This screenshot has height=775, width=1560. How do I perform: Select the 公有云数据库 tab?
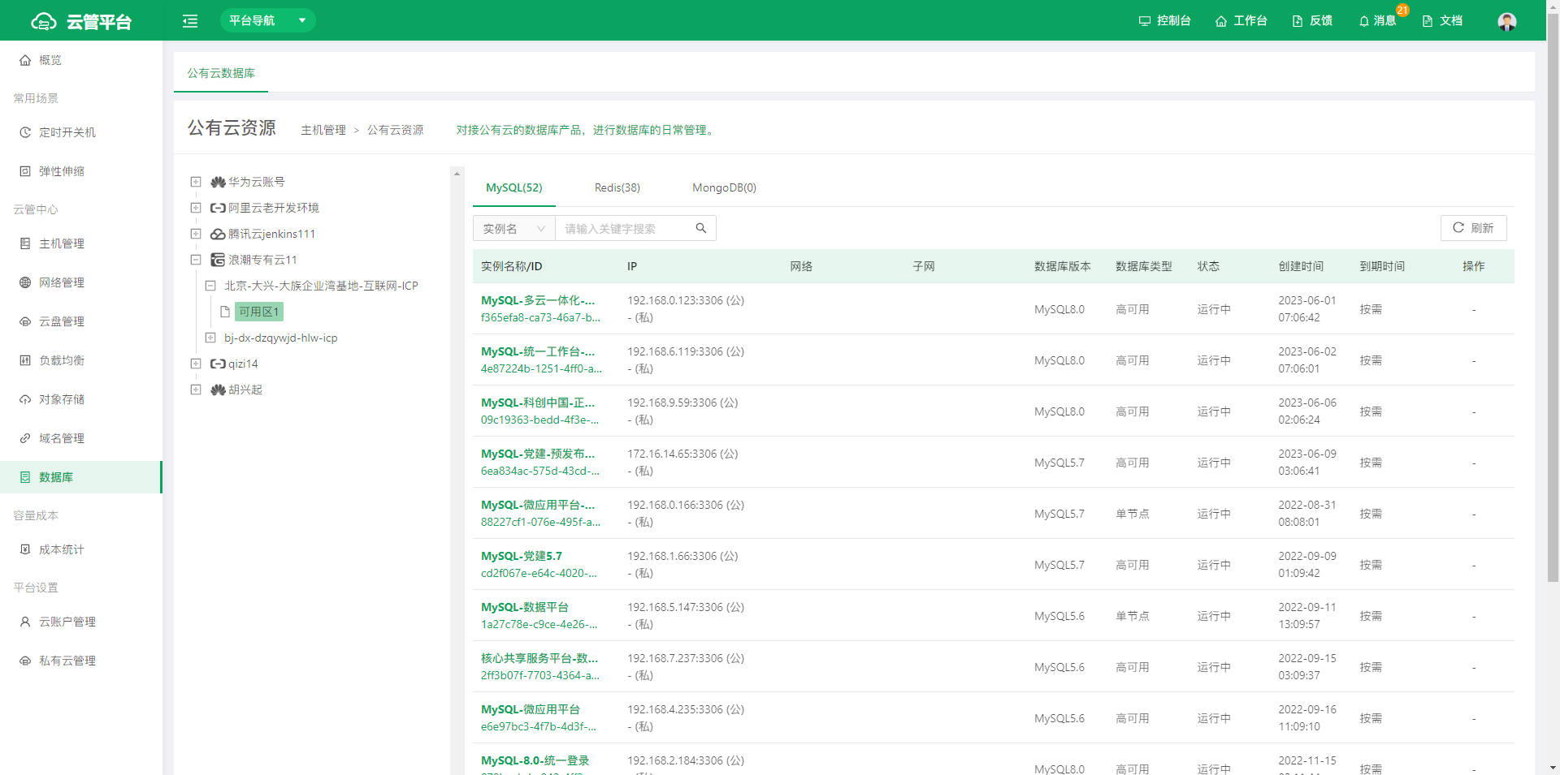(221, 73)
